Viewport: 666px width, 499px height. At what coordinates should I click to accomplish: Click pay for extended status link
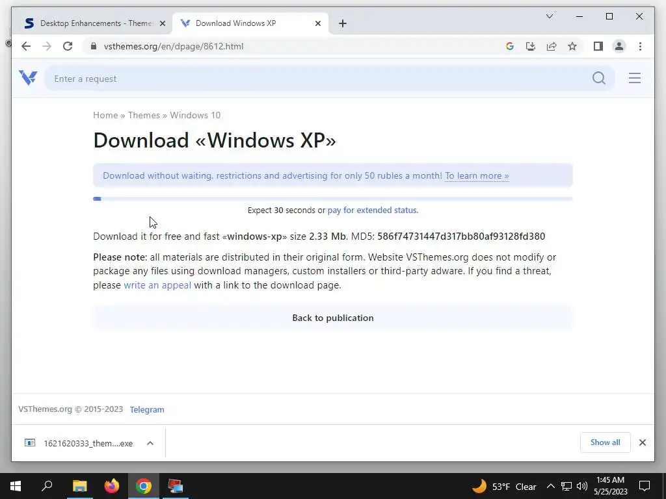373,210
